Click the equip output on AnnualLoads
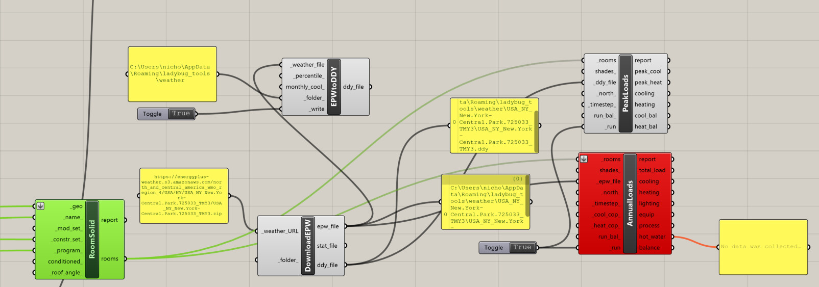The image size is (819, 287). pos(646,215)
